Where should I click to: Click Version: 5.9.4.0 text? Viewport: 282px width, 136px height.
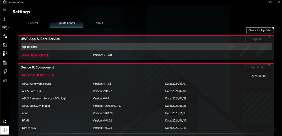(102, 55)
